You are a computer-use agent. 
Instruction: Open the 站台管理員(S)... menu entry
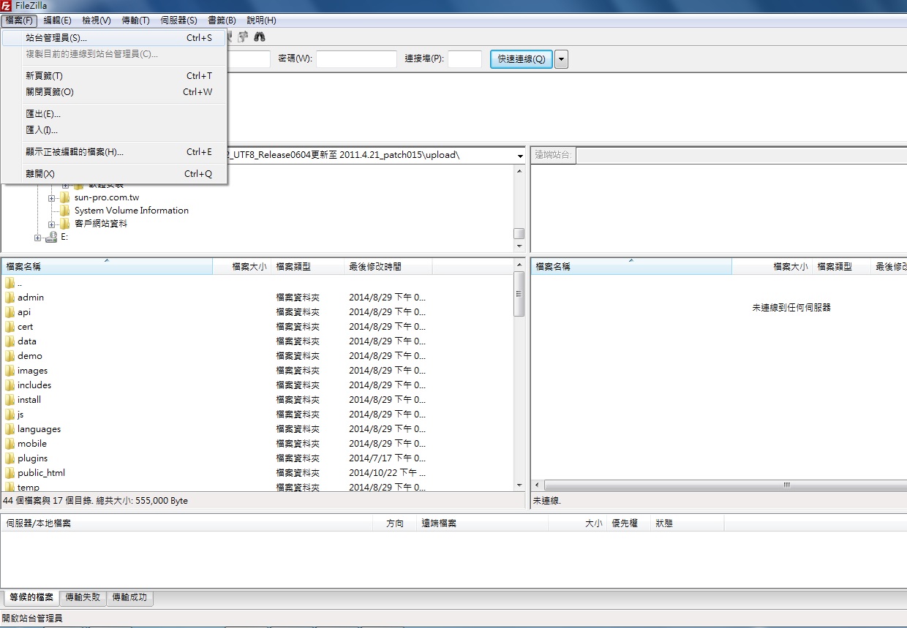pyautogui.click(x=114, y=38)
